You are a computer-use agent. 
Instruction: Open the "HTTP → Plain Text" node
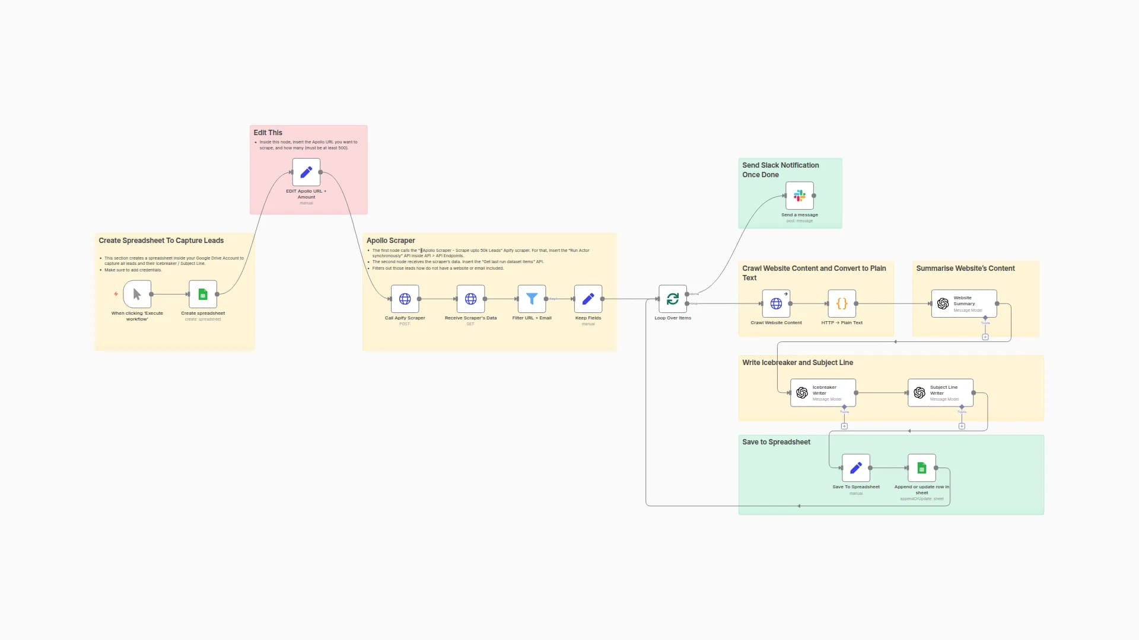(x=841, y=304)
